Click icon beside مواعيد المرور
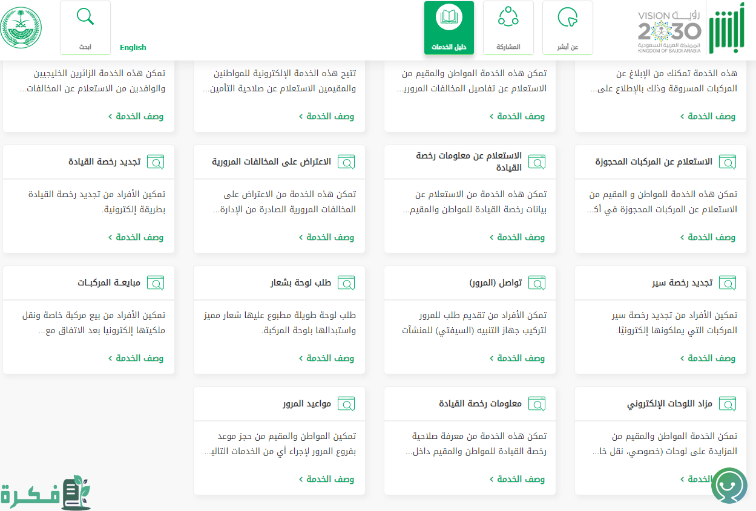This screenshot has width=756, height=511. pos(346,404)
